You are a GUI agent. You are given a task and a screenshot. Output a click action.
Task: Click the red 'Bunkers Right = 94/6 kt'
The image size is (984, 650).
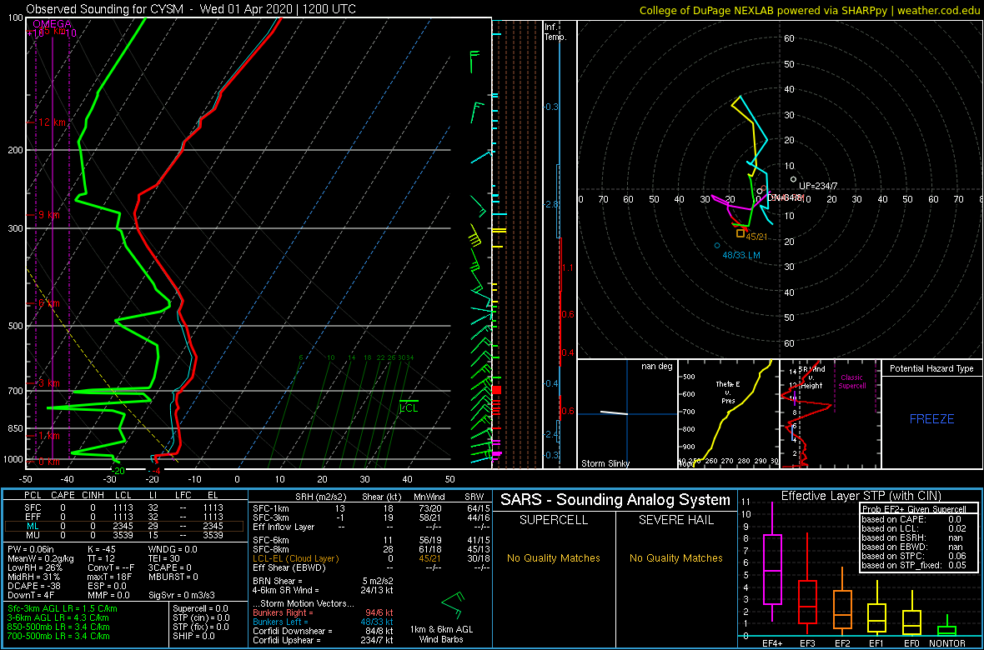[323, 612]
